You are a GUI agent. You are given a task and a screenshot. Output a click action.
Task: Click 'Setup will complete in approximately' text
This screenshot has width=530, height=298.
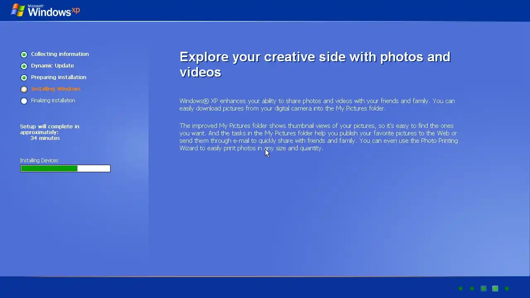coord(50,129)
